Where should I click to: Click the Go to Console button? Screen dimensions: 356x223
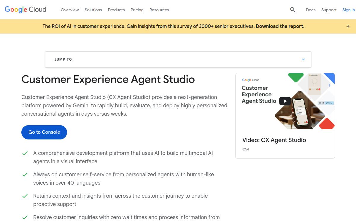coord(44,132)
